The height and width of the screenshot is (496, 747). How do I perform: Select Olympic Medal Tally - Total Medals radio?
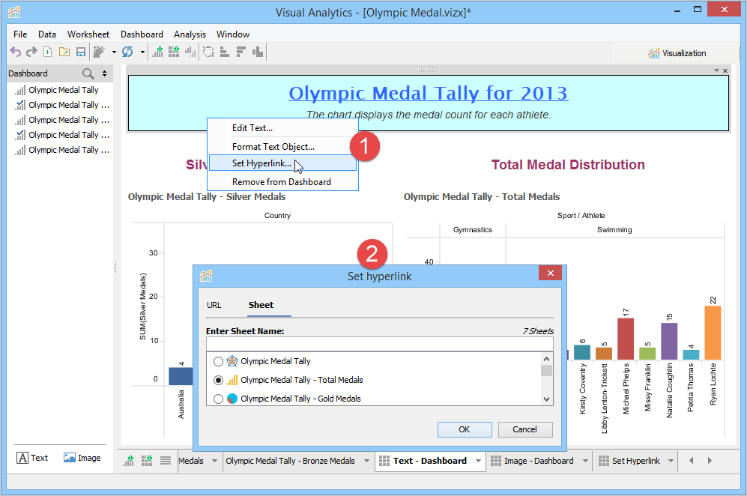pos(218,380)
